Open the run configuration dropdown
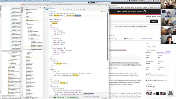 tap(91, 6)
